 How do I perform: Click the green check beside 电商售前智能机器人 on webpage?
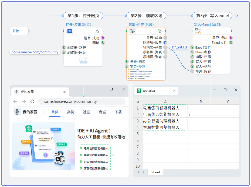[x=80, y=148]
